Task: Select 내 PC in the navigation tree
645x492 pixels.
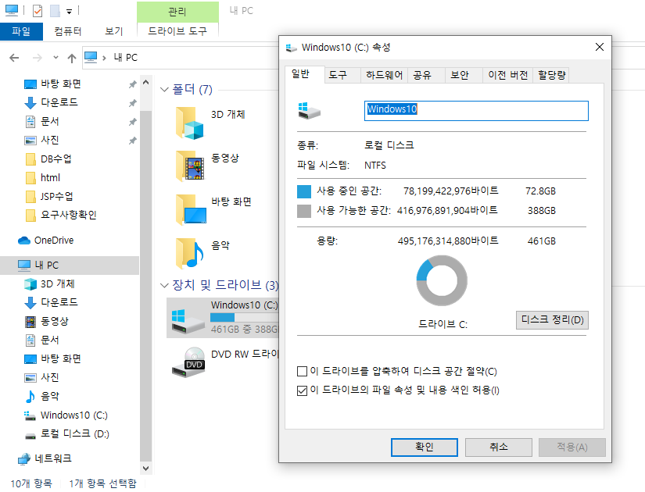Action: click(46, 265)
